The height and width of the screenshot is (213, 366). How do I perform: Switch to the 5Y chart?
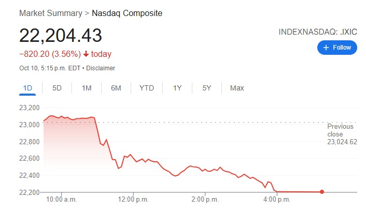click(207, 88)
